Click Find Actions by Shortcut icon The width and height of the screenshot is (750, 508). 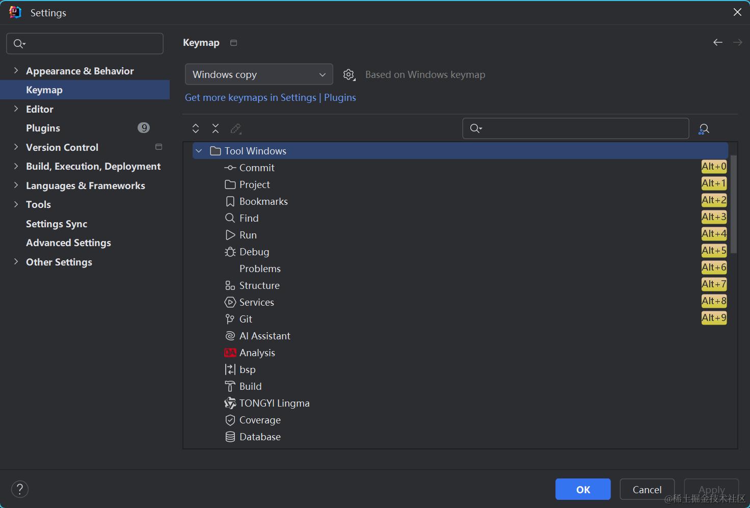[x=704, y=129]
